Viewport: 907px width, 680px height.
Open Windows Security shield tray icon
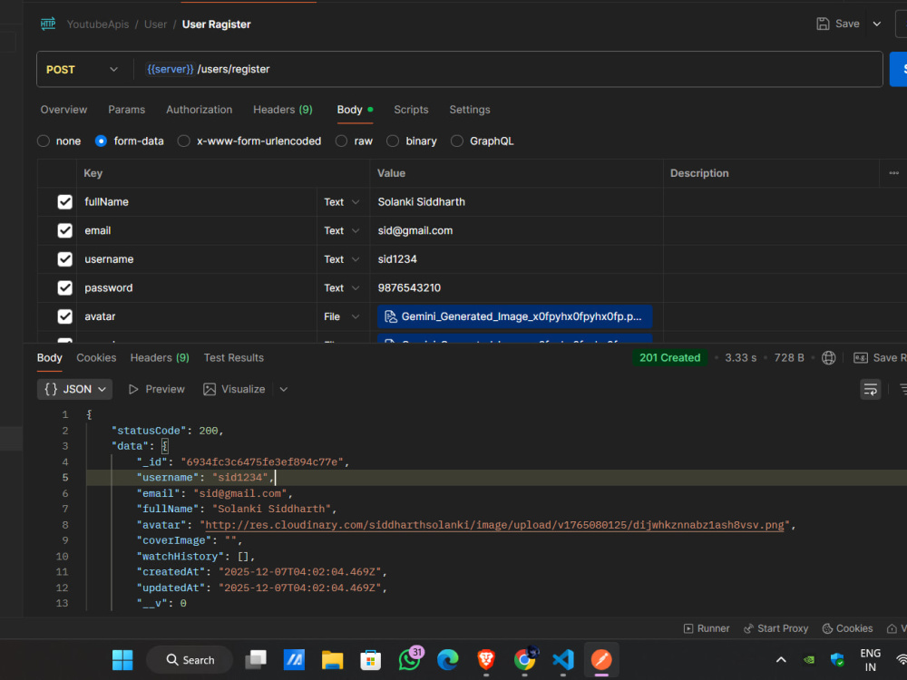tap(837, 660)
